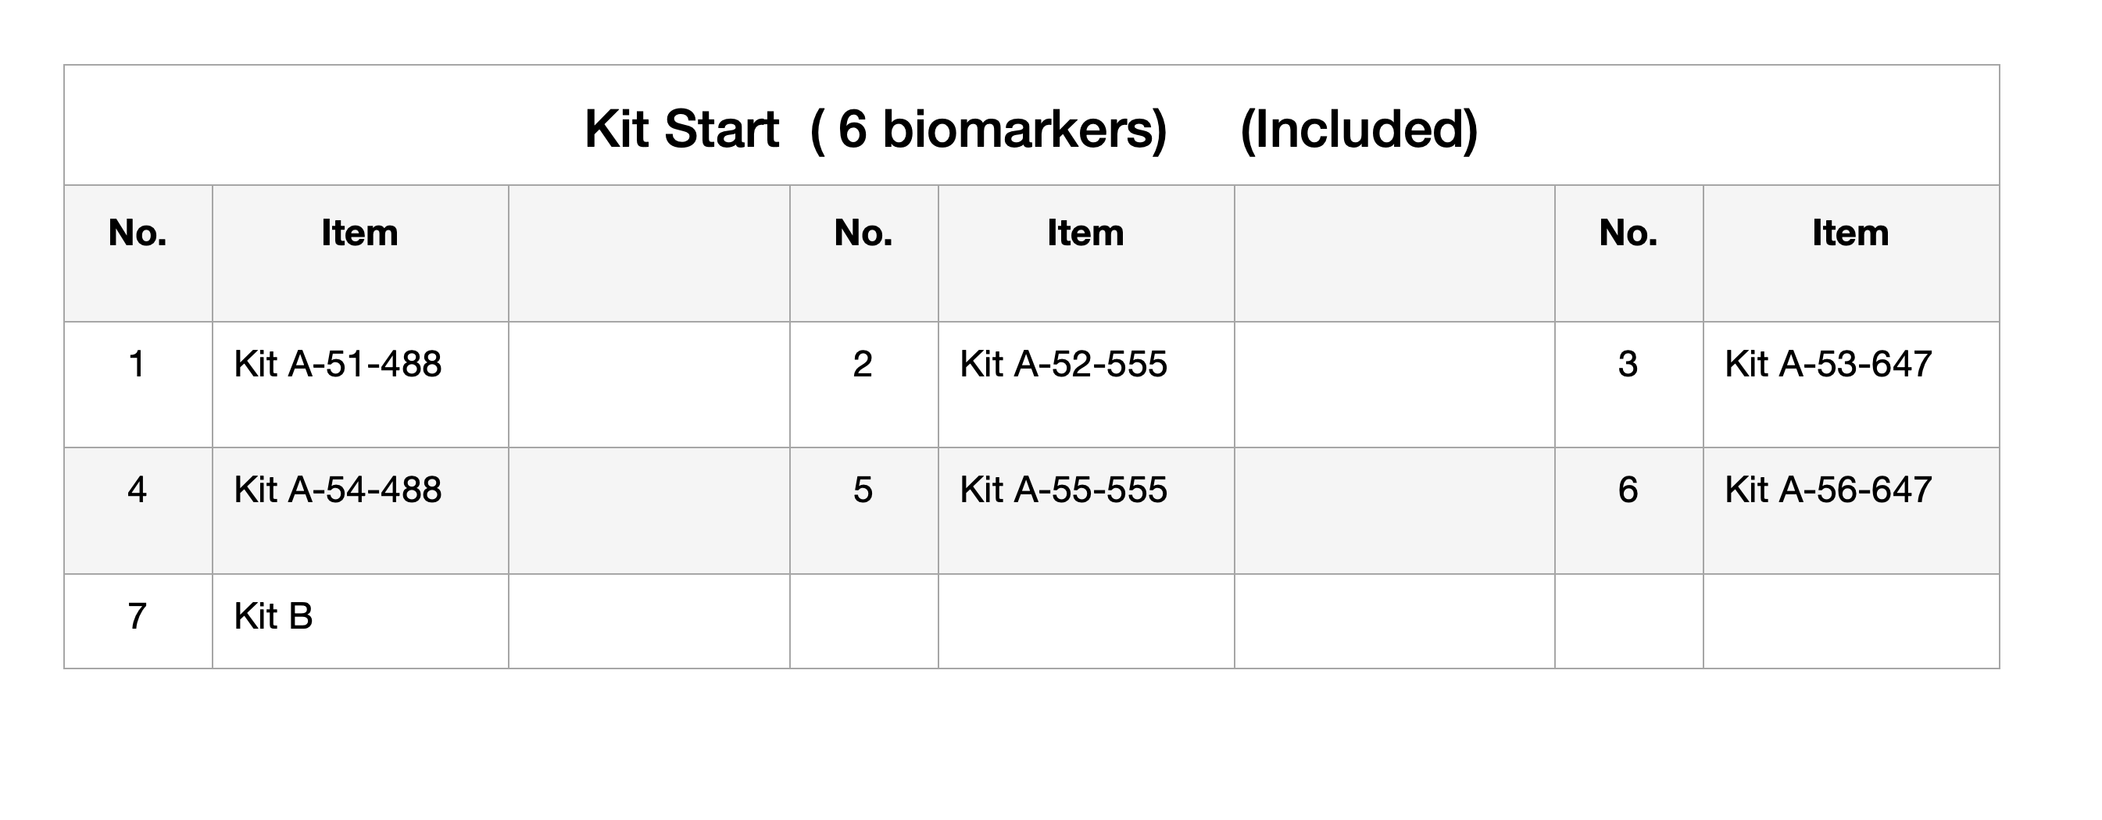
Task: Click the Kit A-51-488 cell
Action: click(361, 385)
